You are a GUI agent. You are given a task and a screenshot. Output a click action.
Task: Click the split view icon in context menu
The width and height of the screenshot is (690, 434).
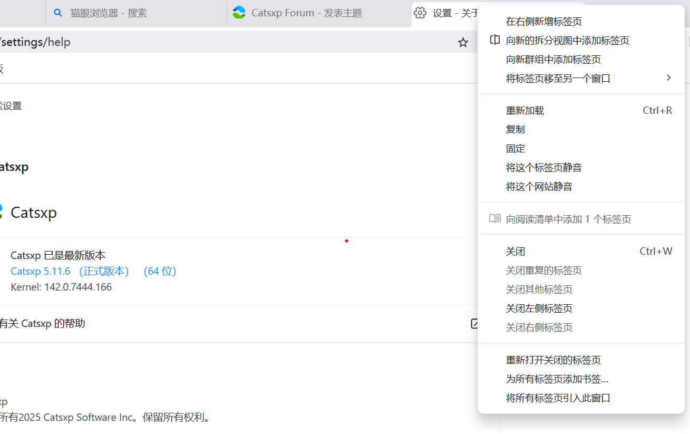pyautogui.click(x=494, y=40)
